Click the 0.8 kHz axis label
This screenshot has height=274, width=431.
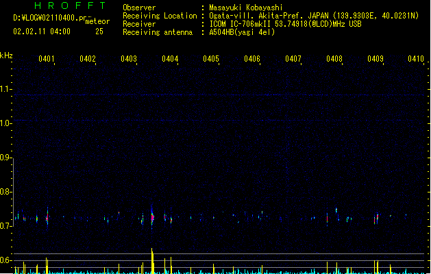pos(5,192)
